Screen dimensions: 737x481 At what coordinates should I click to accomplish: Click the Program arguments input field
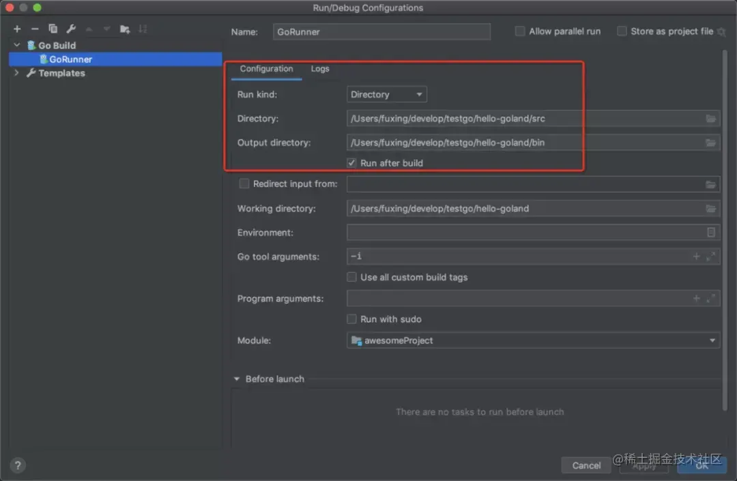tap(533, 298)
